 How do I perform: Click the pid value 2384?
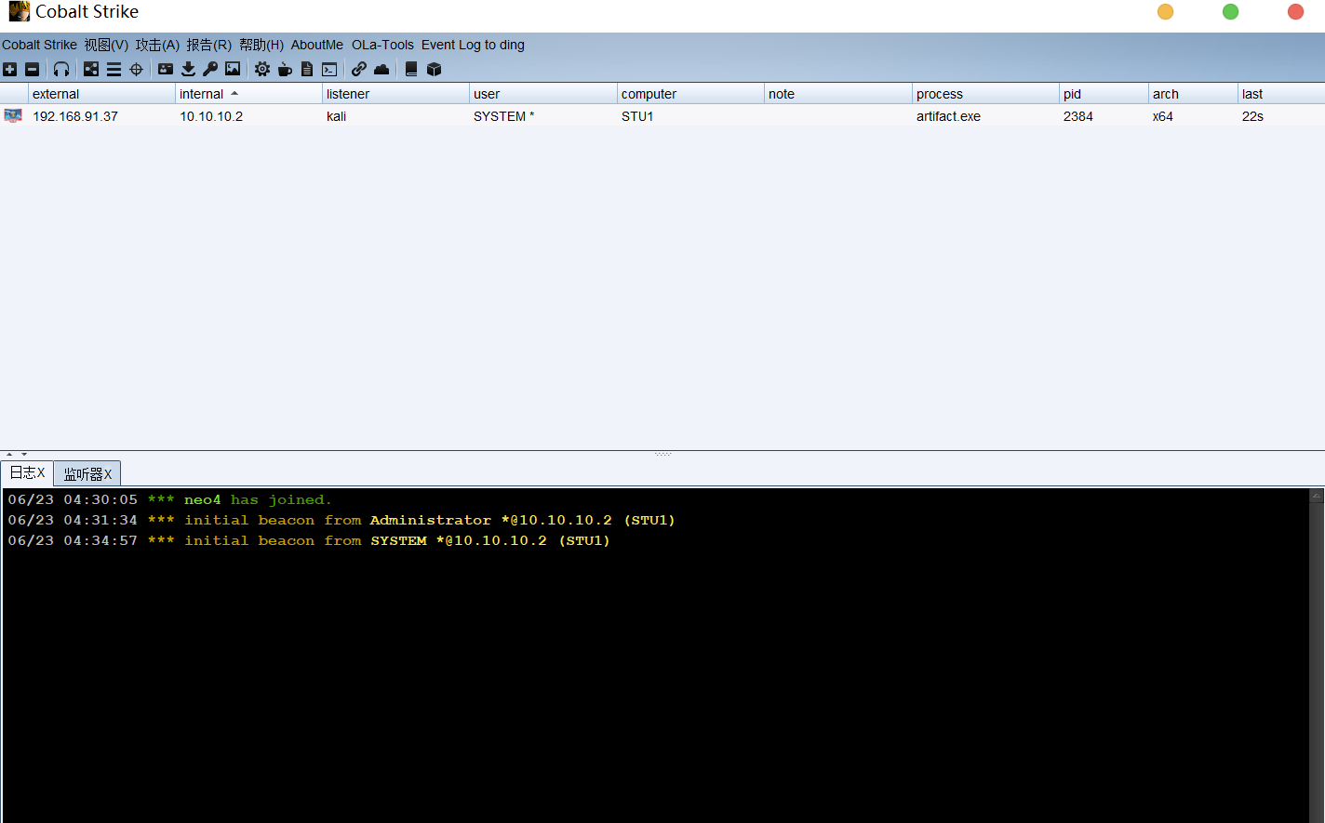[1078, 116]
